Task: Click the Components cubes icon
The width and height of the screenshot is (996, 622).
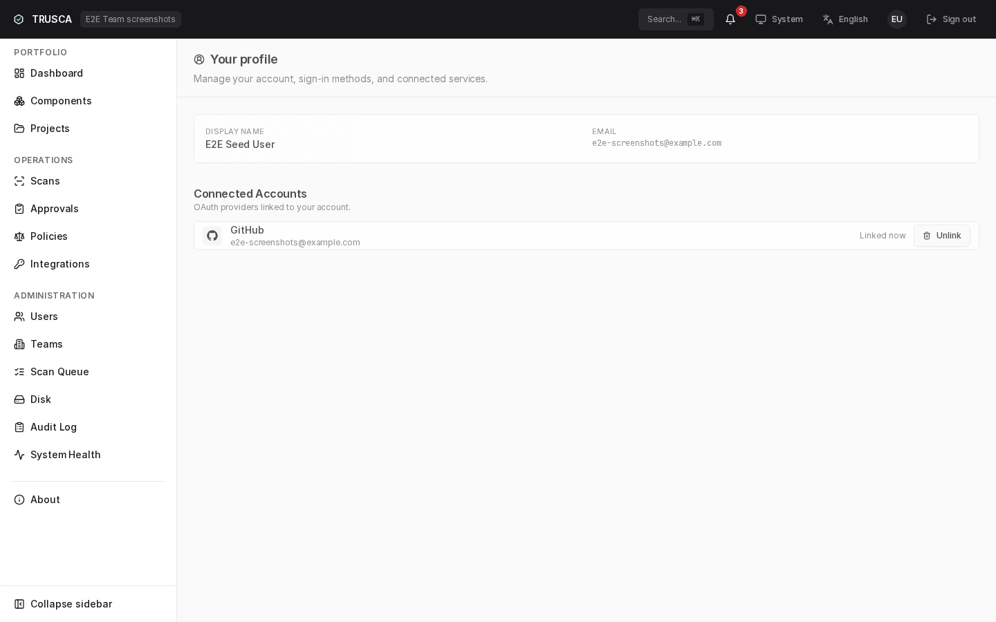Action: pos(19,101)
